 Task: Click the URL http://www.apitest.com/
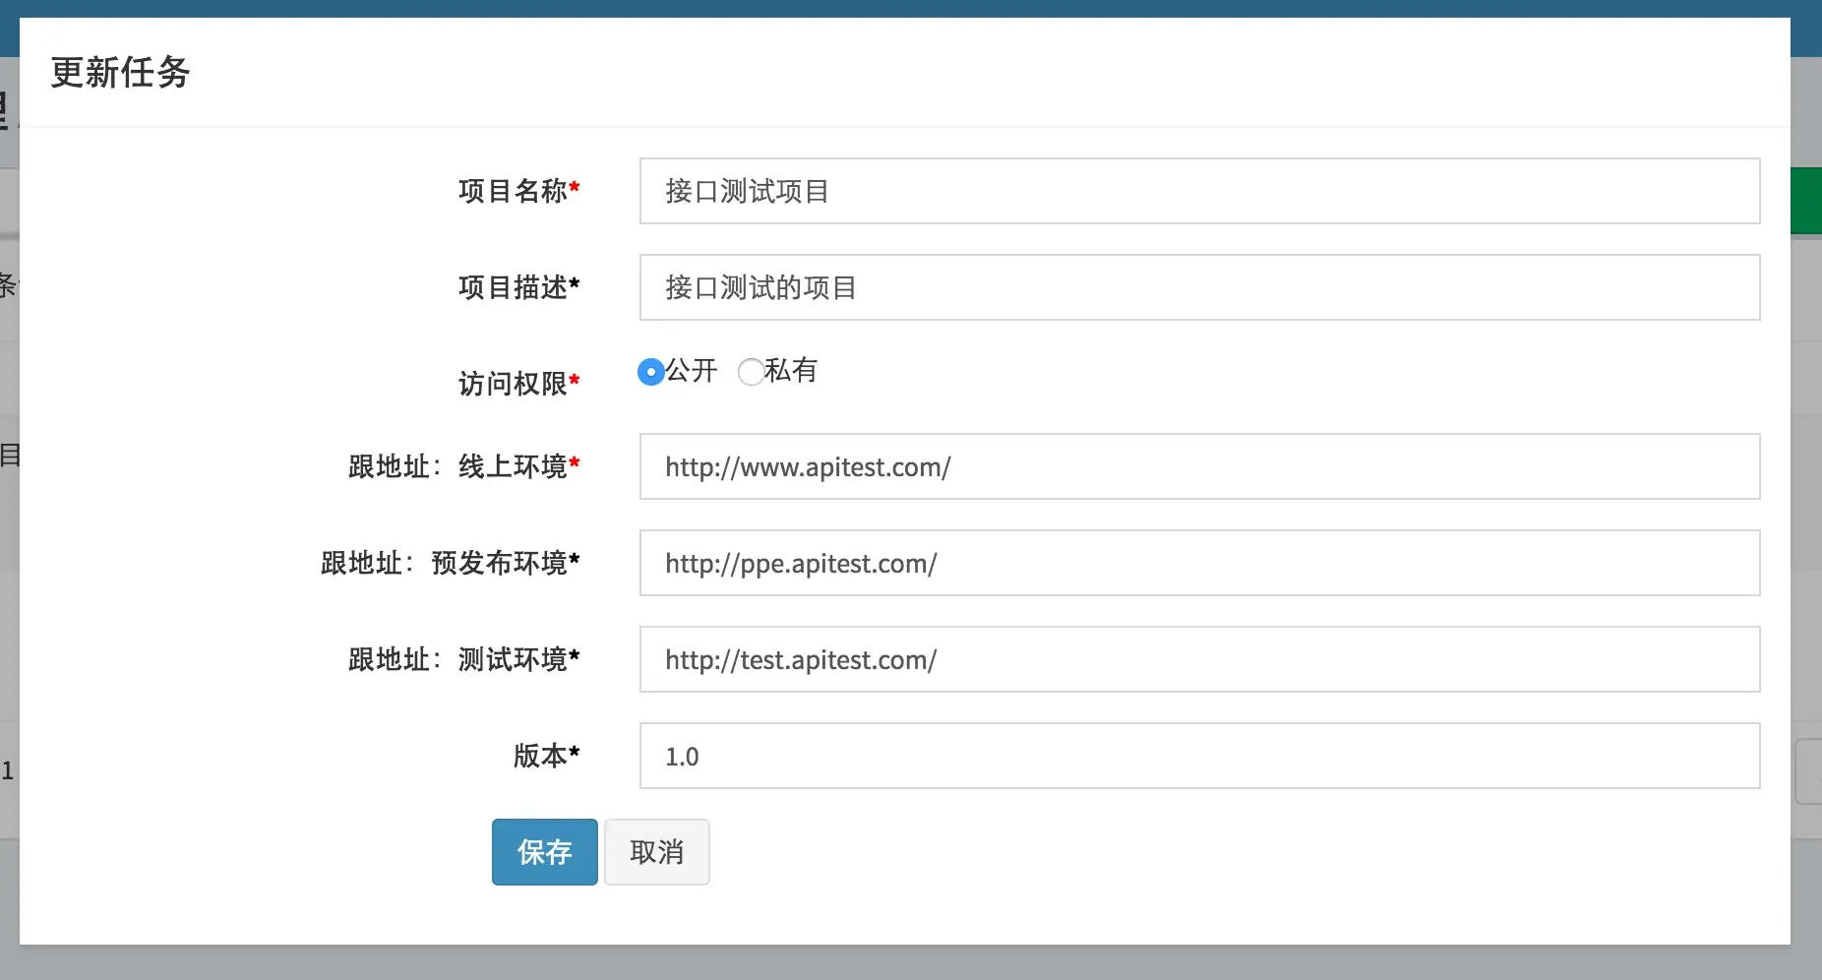coord(806,466)
